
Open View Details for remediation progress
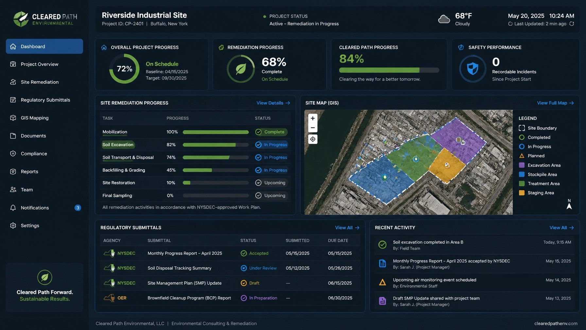coord(273,103)
